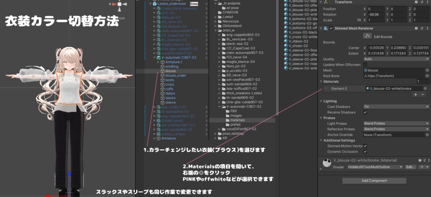Click object picker for Root Bone field
The height and width of the screenshot is (197, 431).
(x=427, y=76)
